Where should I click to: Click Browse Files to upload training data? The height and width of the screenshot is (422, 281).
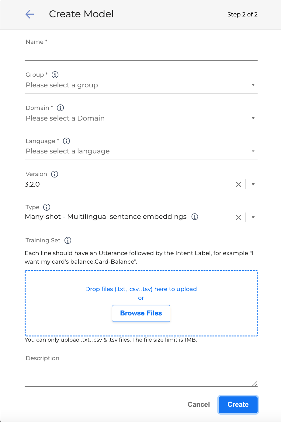[141, 313]
